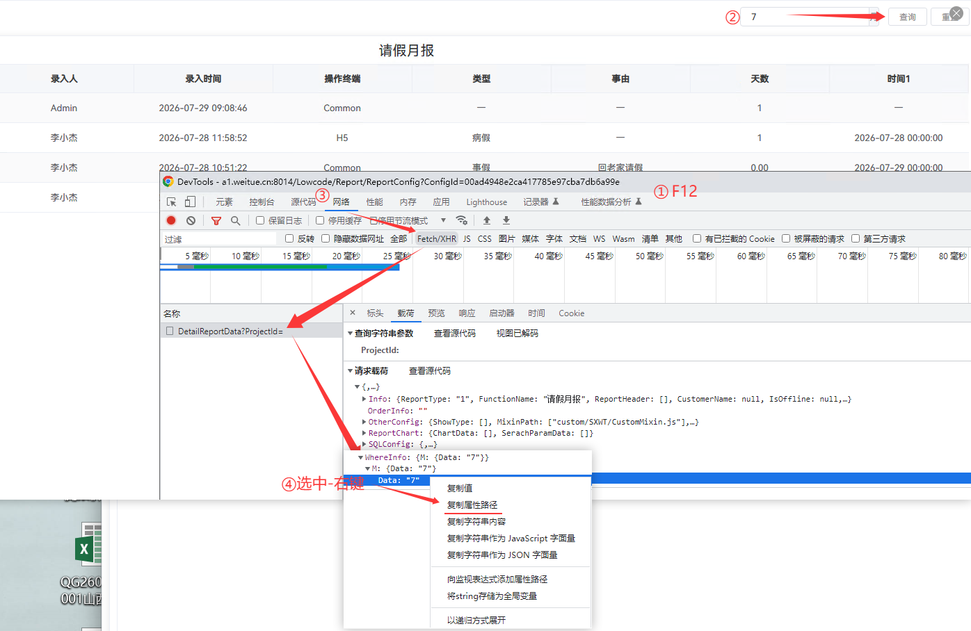
Task: Enable 隐藏数据网址 checkbox
Action: coord(326,238)
